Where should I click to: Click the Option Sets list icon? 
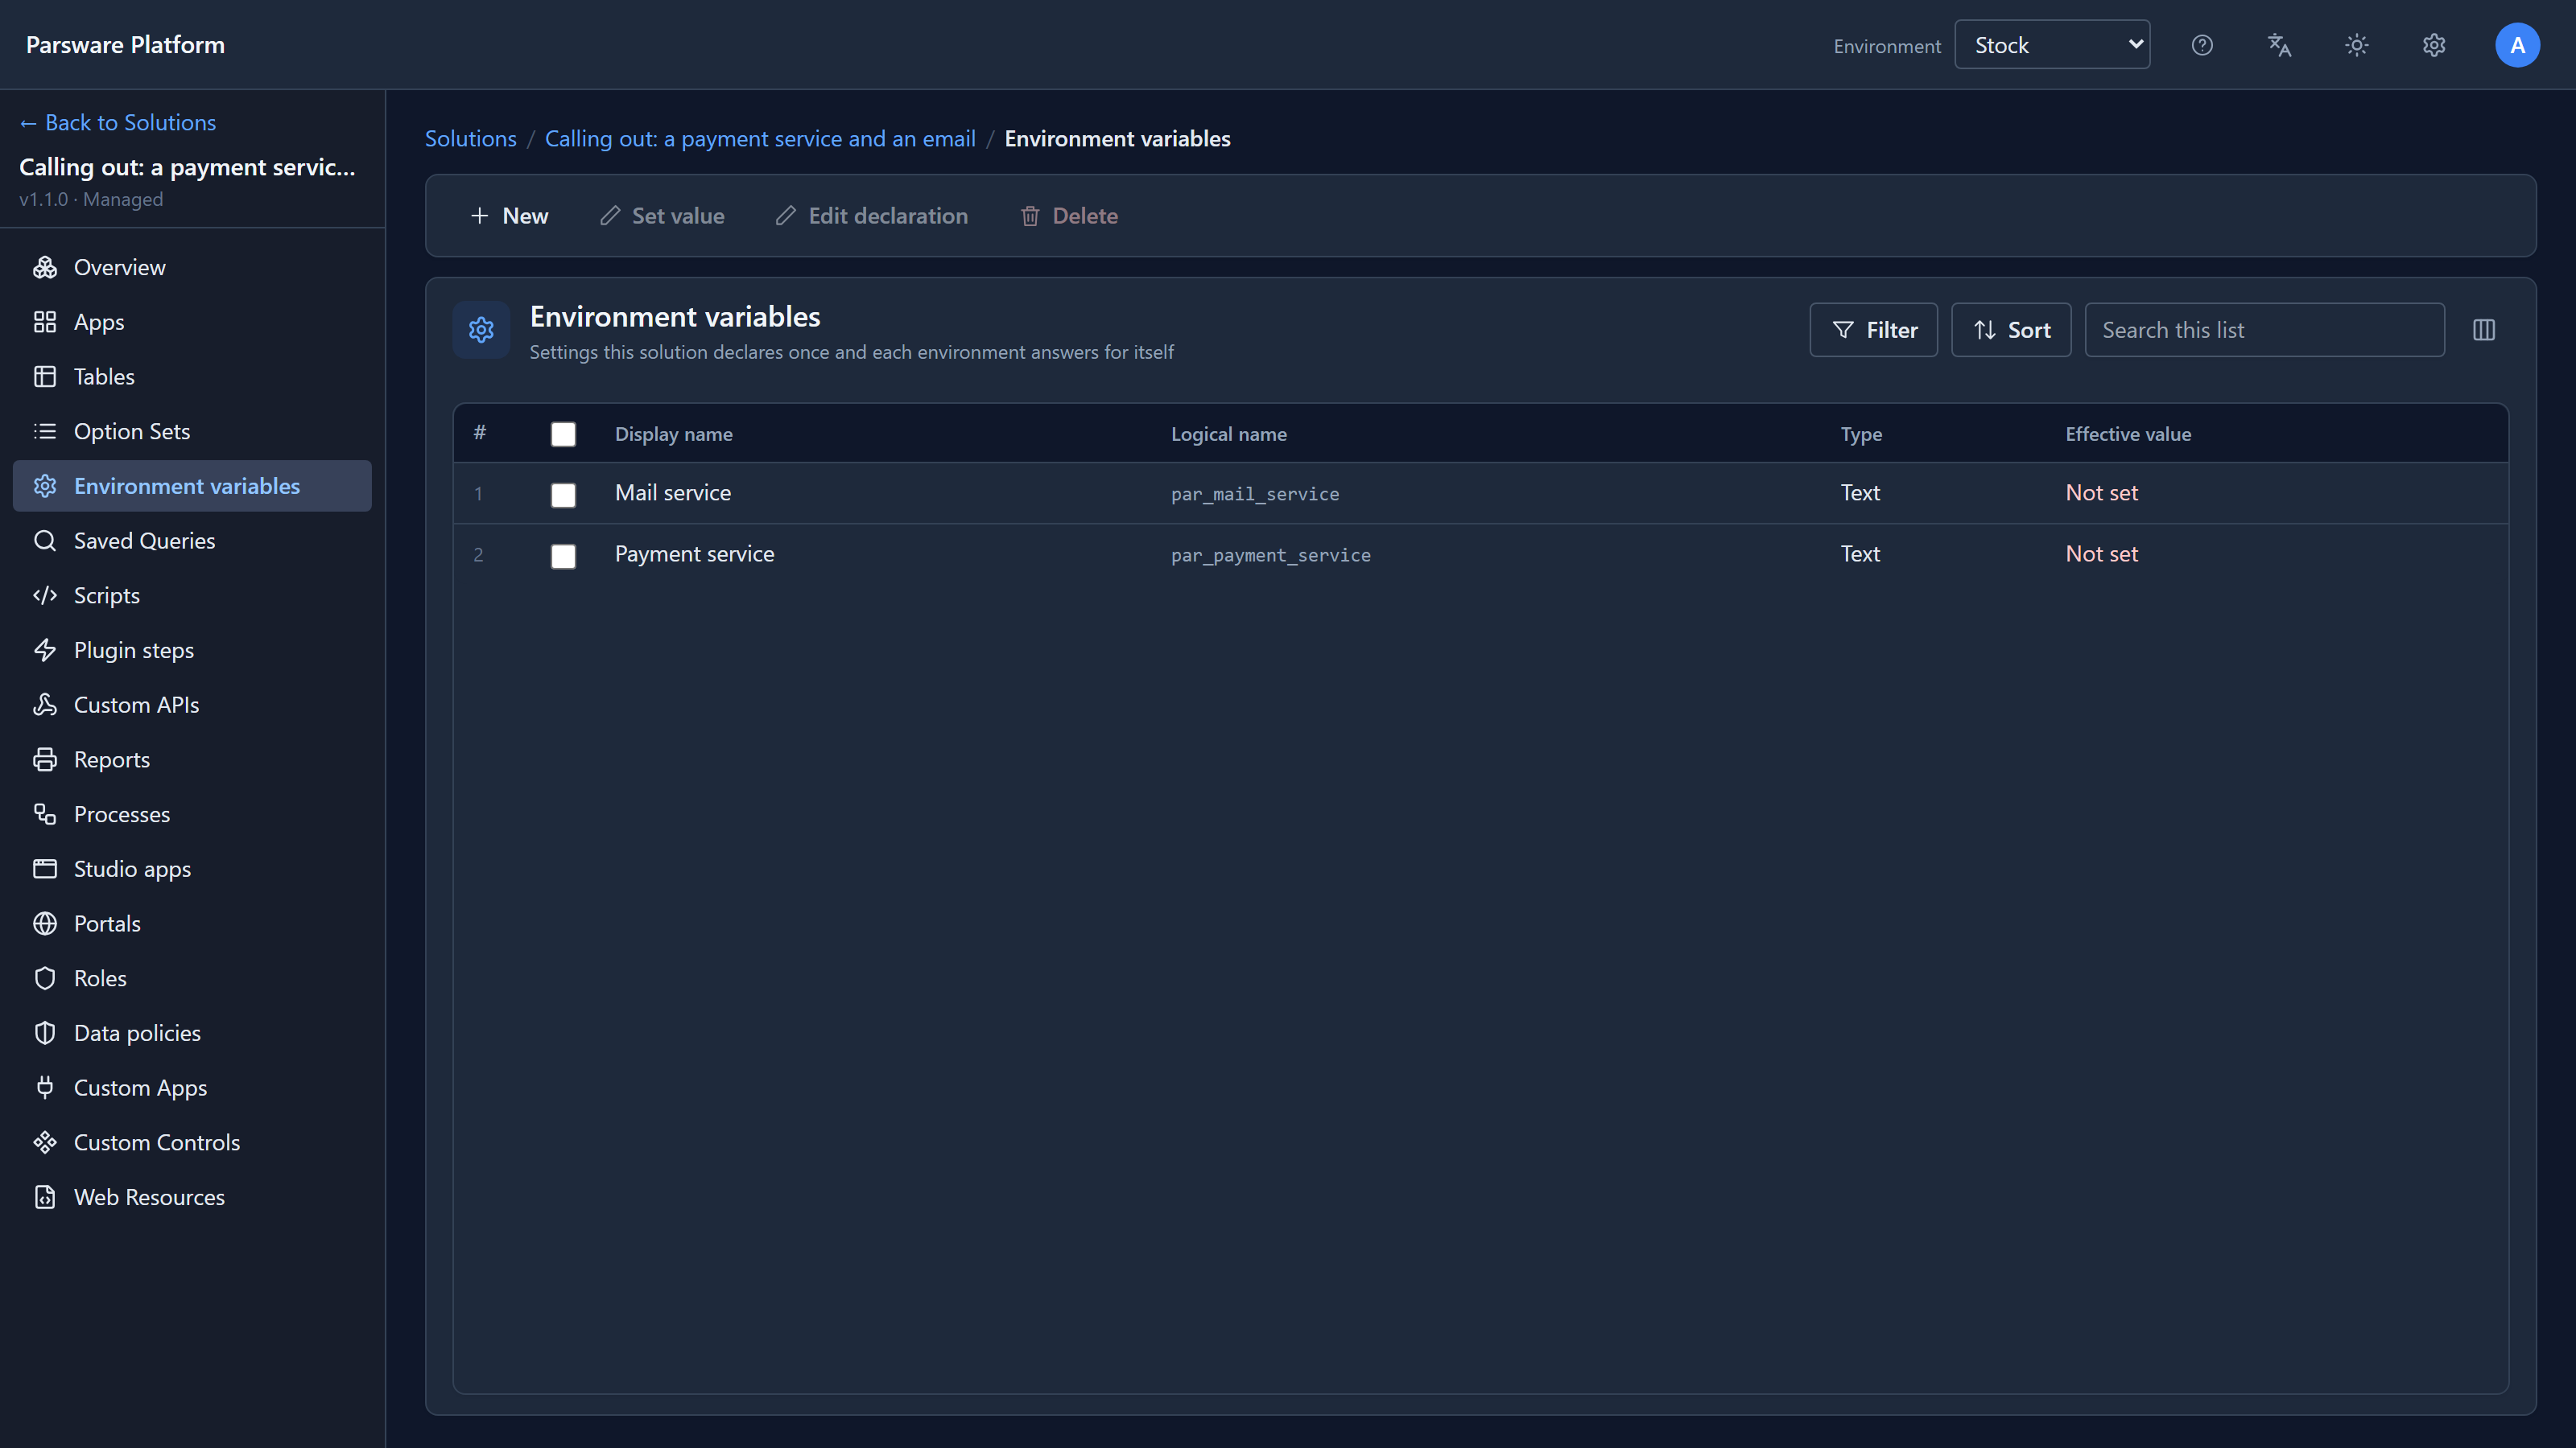(x=45, y=430)
